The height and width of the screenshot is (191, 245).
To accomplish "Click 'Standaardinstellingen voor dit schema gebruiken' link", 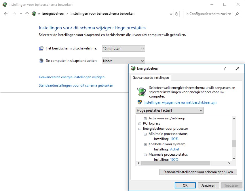I will [x=76, y=85].
